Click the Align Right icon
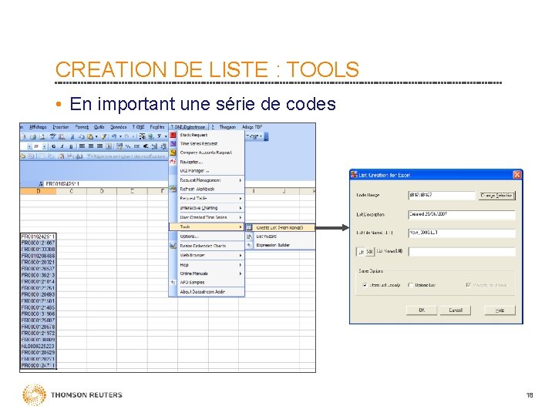This screenshot has width=555, height=416. pos(99,146)
